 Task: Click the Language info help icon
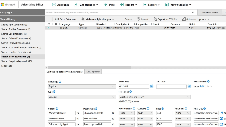(x=60, y=82)
